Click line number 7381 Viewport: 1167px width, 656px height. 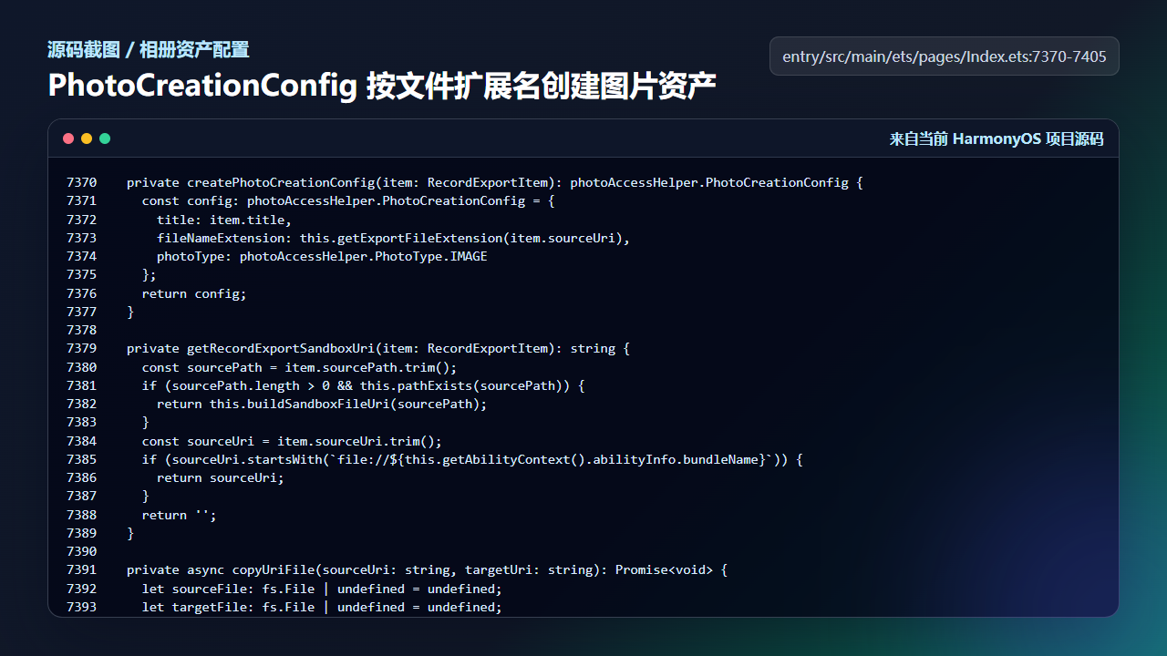pyautogui.click(x=81, y=385)
